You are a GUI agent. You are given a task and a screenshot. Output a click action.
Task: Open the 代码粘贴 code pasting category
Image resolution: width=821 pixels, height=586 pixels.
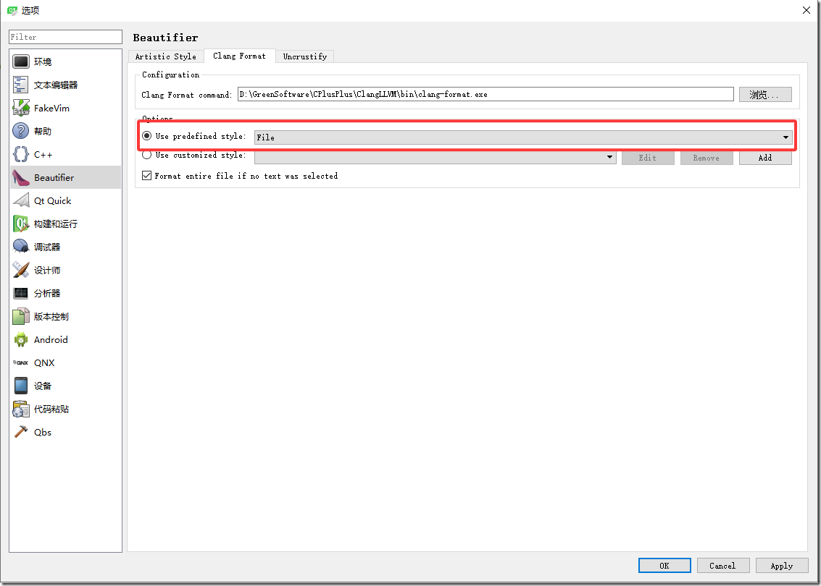click(65, 409)
